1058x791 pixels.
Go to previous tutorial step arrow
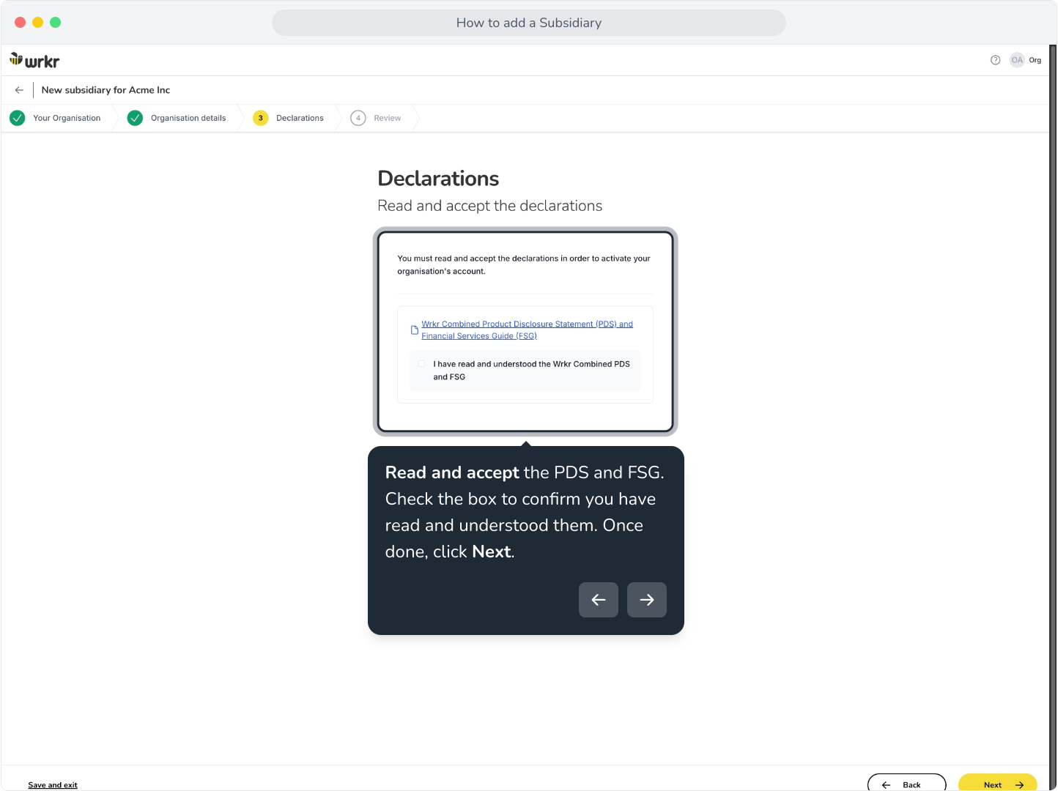click(x=599, y=600)
